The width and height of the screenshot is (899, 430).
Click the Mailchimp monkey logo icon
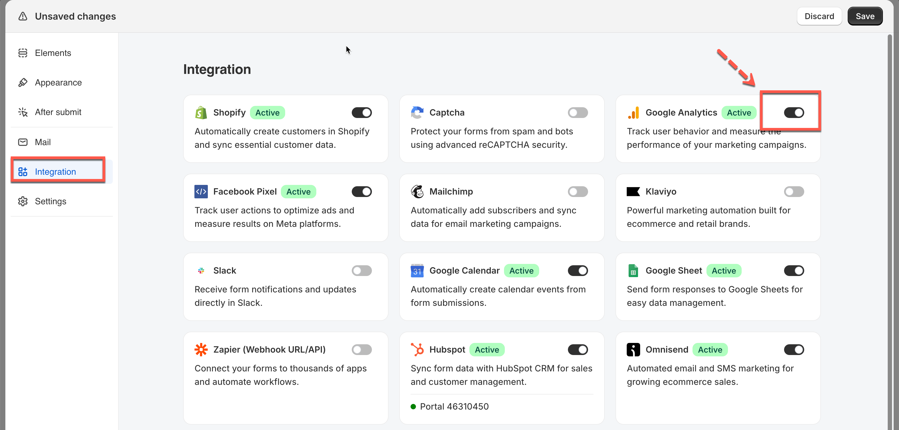pyautogui.click(x=417, y=191)
